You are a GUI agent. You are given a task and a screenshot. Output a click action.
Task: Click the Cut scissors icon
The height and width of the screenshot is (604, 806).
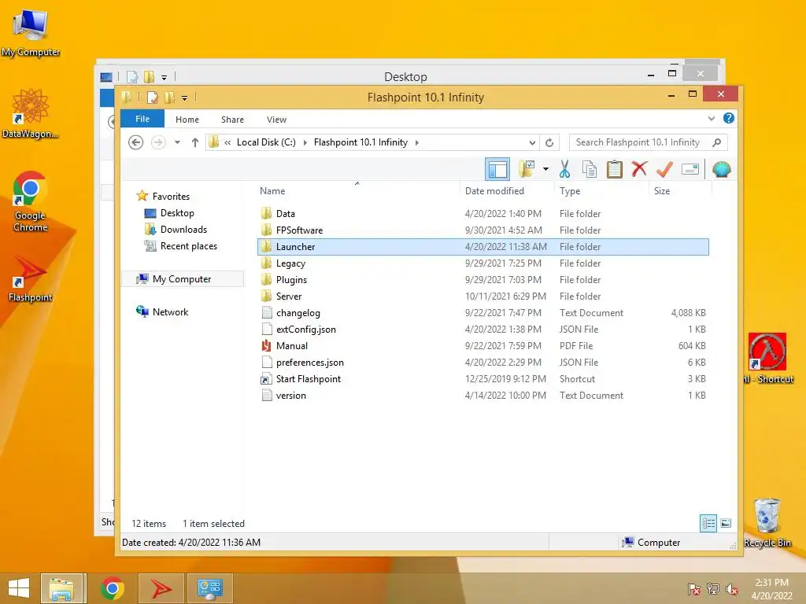(x=564, y=169)
